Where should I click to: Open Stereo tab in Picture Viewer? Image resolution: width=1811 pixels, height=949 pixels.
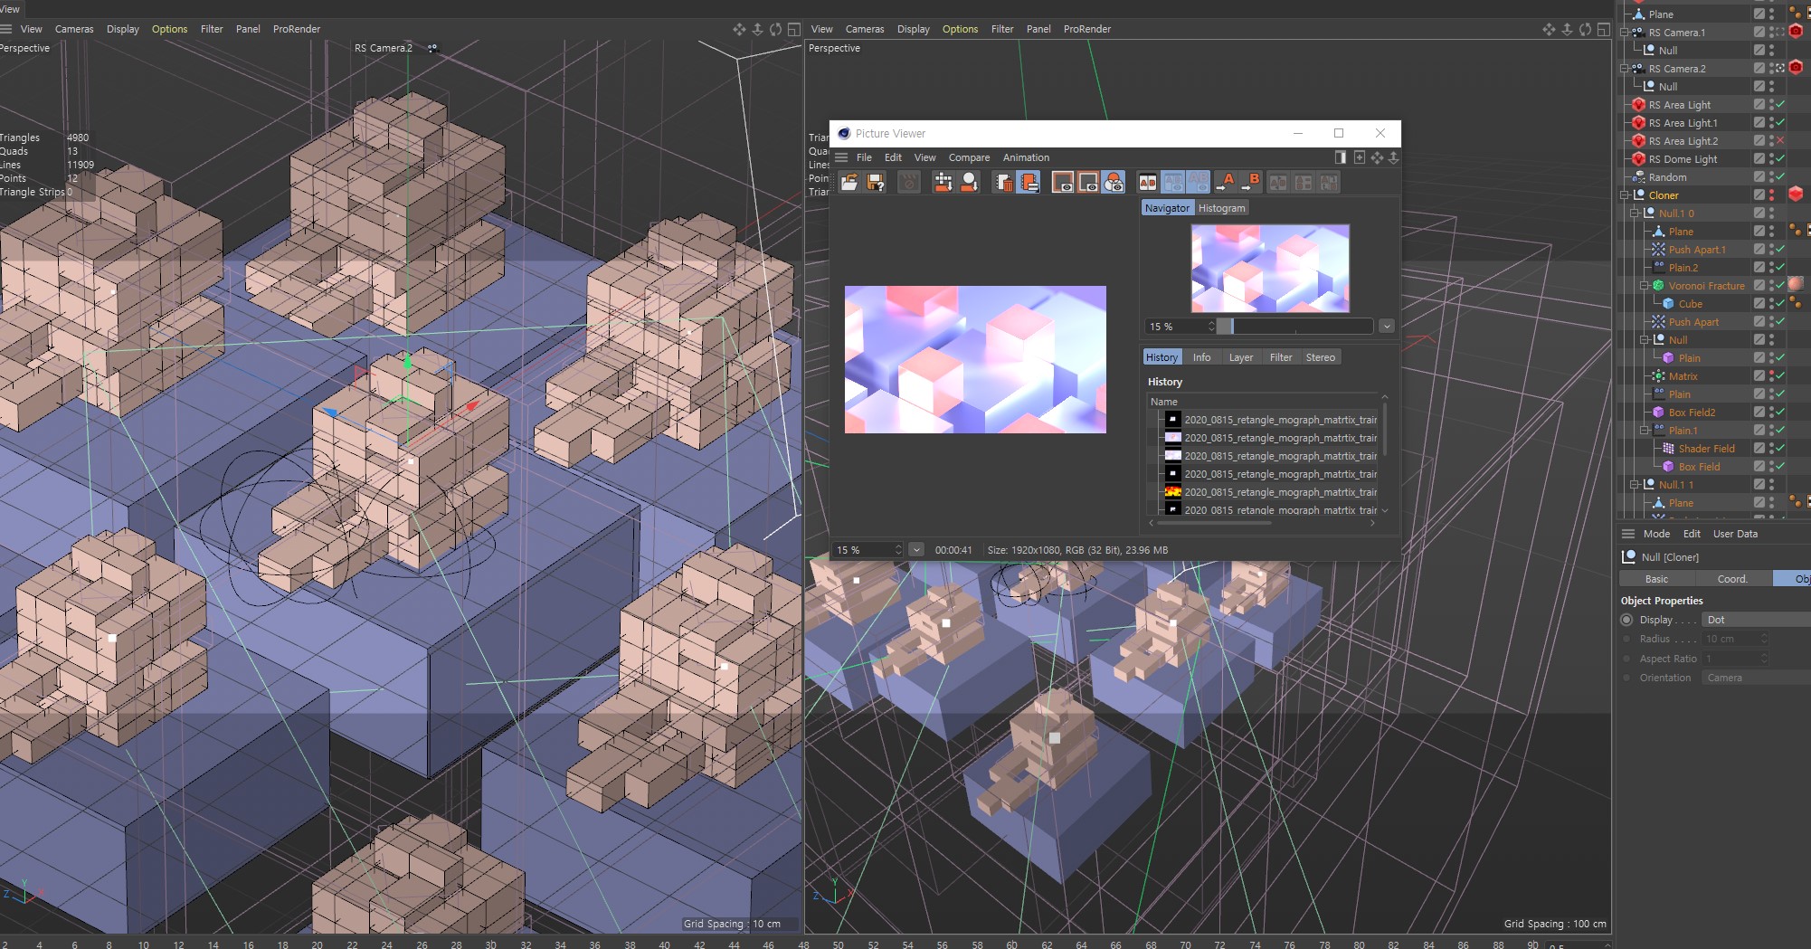pos(1320,357)
